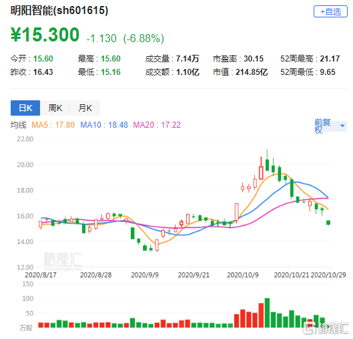This screenshot has width=353, height=339.
Task: Click the 150 volume axis label
Action: click(x=27, y=284)
